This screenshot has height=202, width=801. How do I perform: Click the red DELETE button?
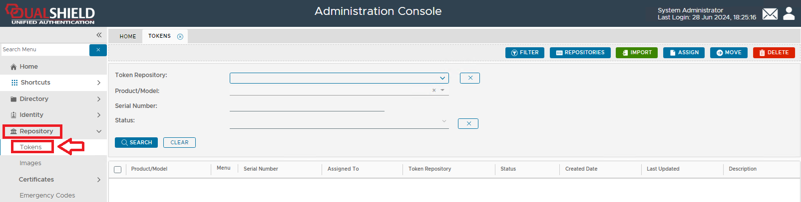coord(774,53)
